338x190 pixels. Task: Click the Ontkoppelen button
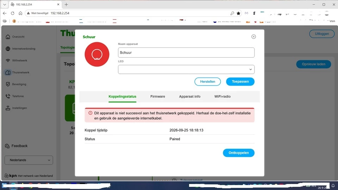click(x=239, y=153)
